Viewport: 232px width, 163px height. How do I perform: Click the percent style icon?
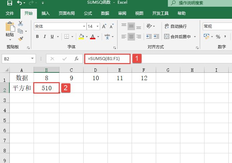(x=218, y=37)
